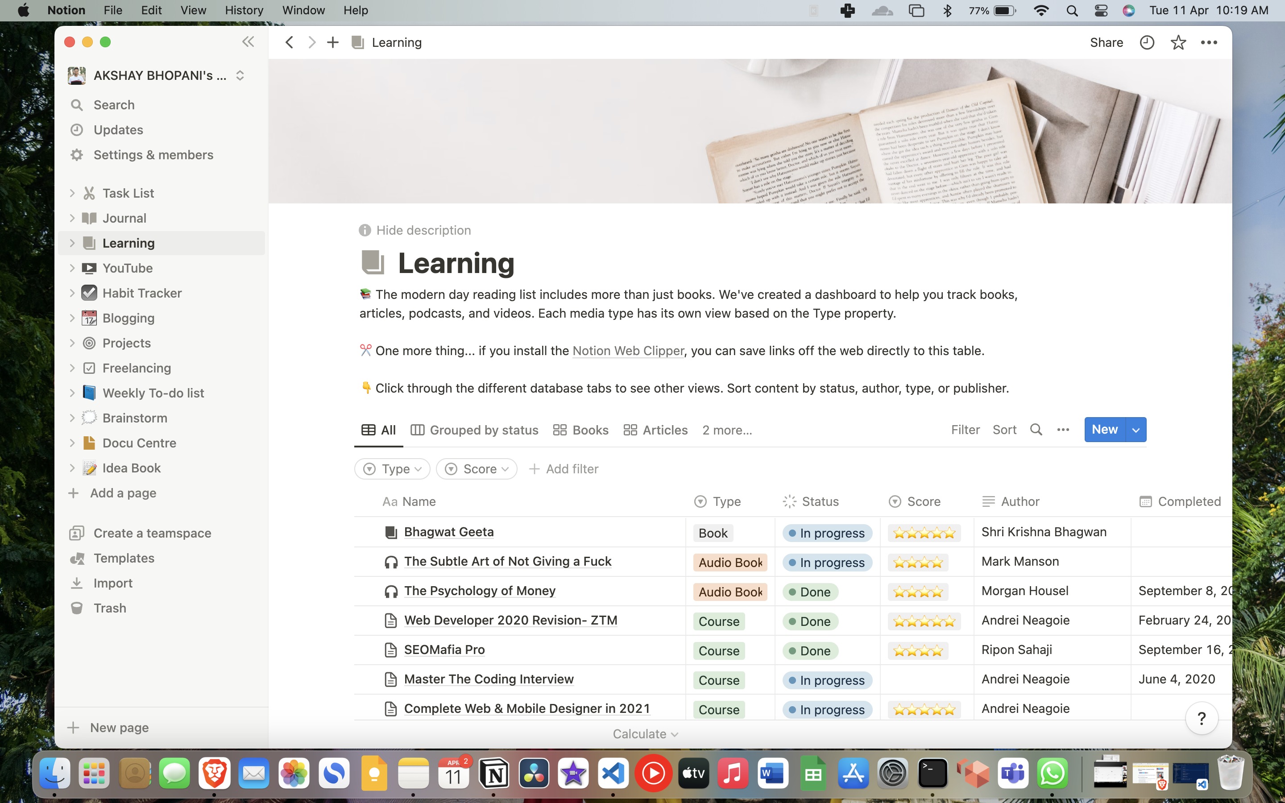This screenshot has width=1285, height=803.
Task: Open Notion's History menu in the menu bar
Action: click(244, 10)
